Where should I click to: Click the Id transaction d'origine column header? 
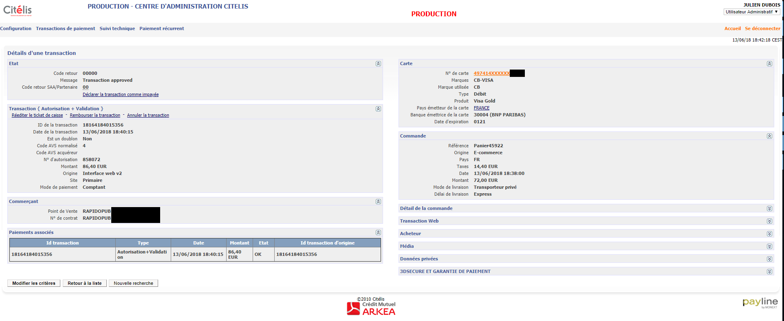(328, 243)
